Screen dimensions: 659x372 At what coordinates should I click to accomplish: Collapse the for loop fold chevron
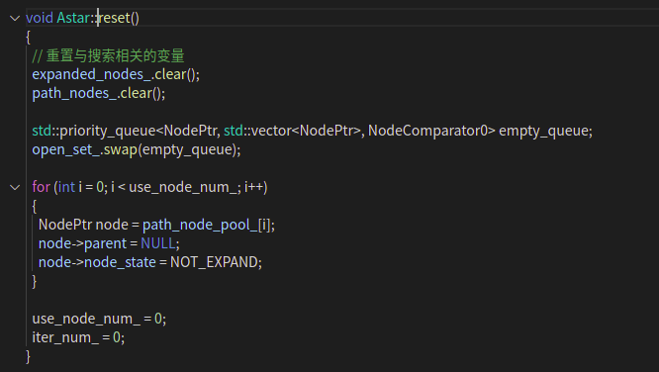[x=15, y=187]
